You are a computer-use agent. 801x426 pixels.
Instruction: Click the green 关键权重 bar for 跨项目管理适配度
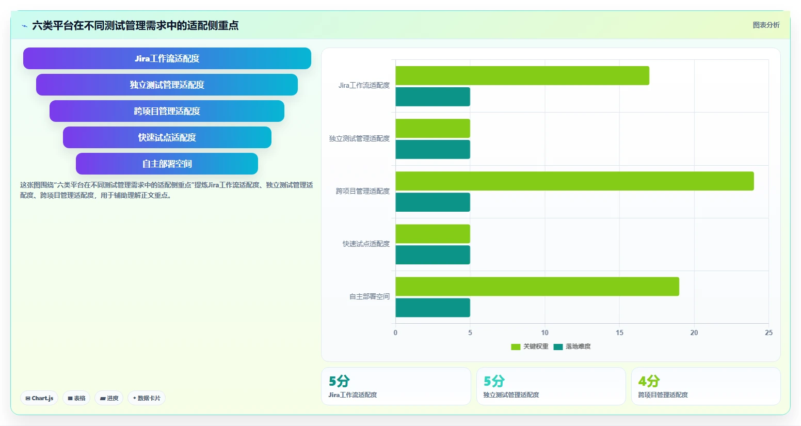[x=575, y=181]
